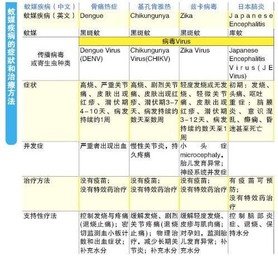Screen dimensions: 278x260
Task: Click the Chikungunya English name cell
Action: point(154,20)
